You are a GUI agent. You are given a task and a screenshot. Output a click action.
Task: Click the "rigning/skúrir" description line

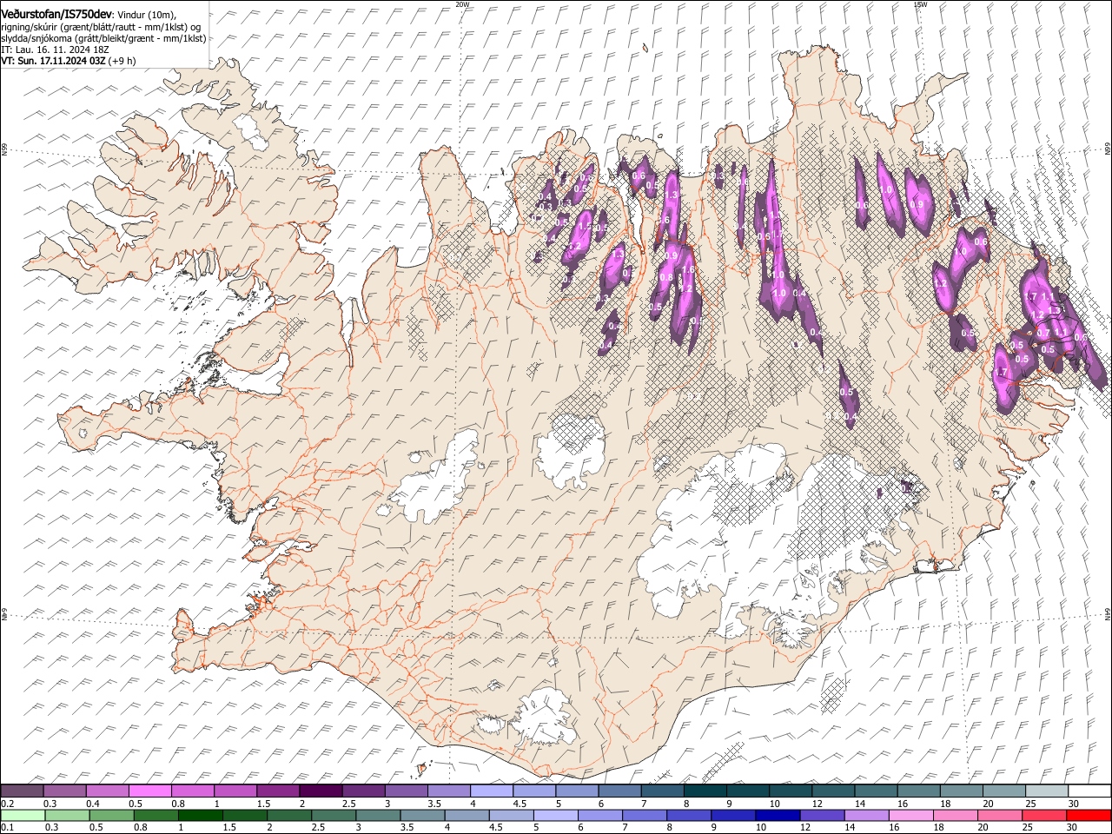point(102,27)
